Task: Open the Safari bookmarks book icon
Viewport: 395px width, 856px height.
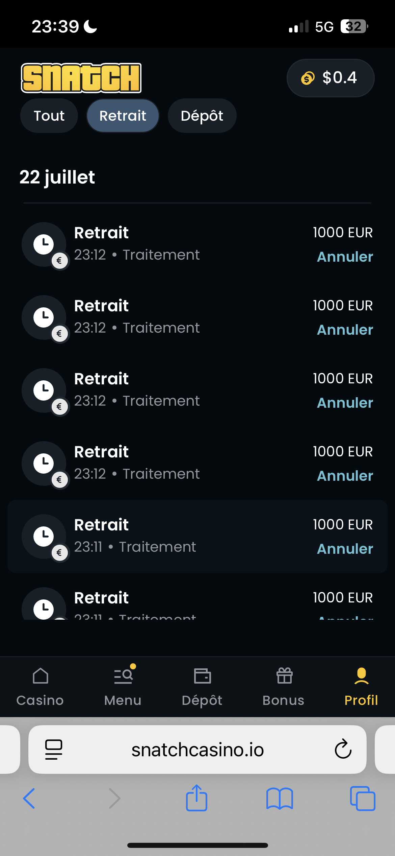Action: [280, 798]
